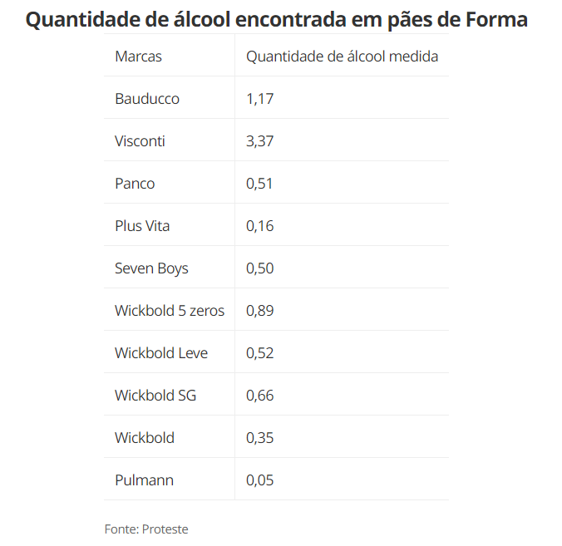Viewport: 562px width, 546px height.
Task: Click the Visconti brand cell
Action: click(x=140, y=141)
